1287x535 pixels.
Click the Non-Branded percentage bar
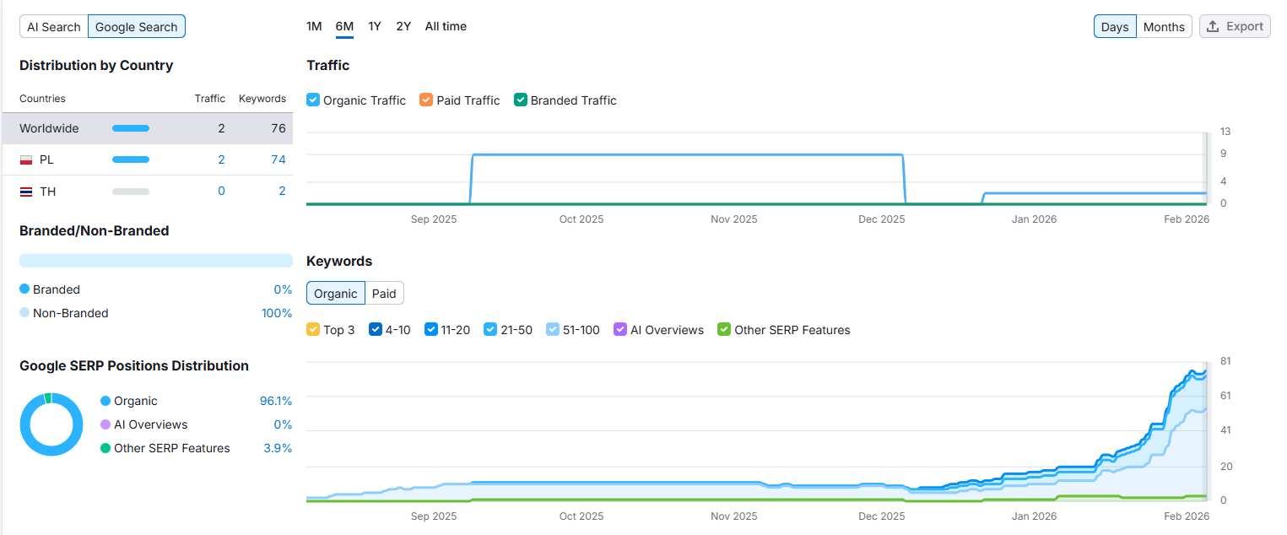(156, 259)
